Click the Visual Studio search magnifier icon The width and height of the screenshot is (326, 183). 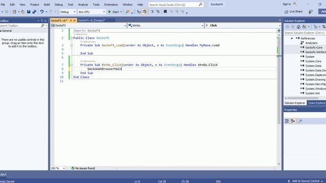pos(200,5)
